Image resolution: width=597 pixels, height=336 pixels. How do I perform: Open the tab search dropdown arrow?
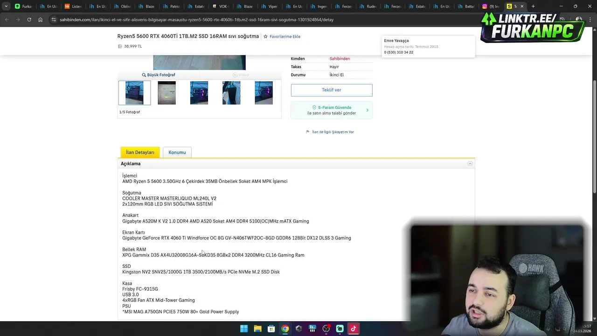click(x=6, y=6)
